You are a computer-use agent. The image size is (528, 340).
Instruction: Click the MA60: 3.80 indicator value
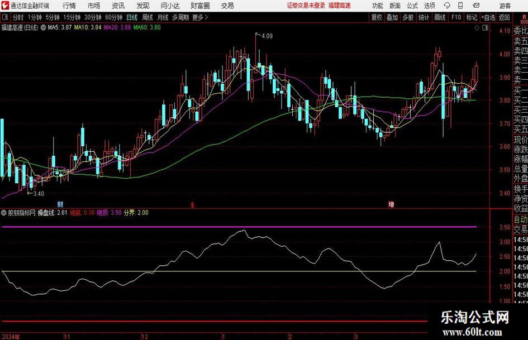(x=147, y=27)
